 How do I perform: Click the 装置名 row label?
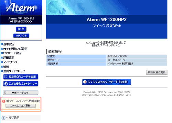coord(51,56)
